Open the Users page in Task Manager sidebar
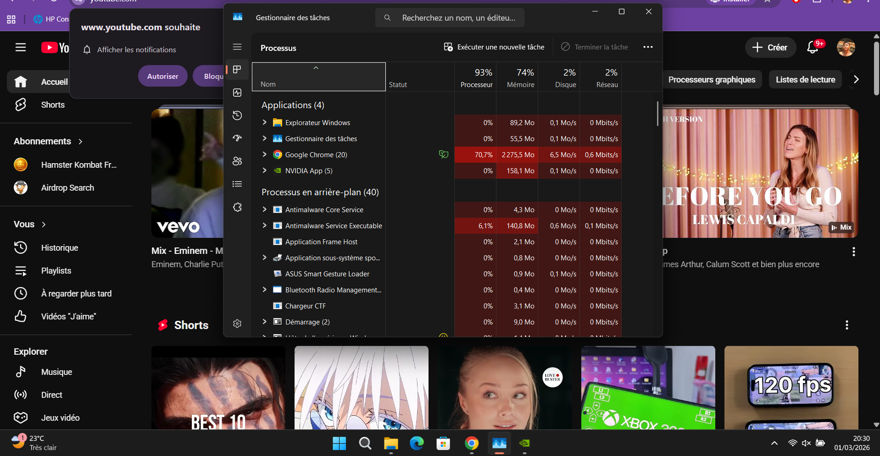This screenshot has width=880, height=456. click(x=237, y=161)
